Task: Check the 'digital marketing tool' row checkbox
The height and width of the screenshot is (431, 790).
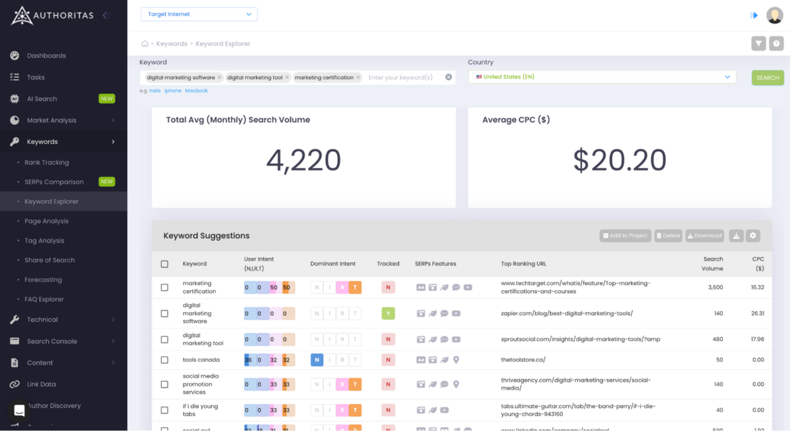Action: click(165, 340)
